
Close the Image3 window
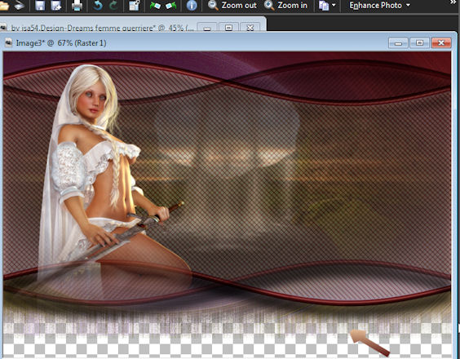pyautogui.click(x=441, y=43)
